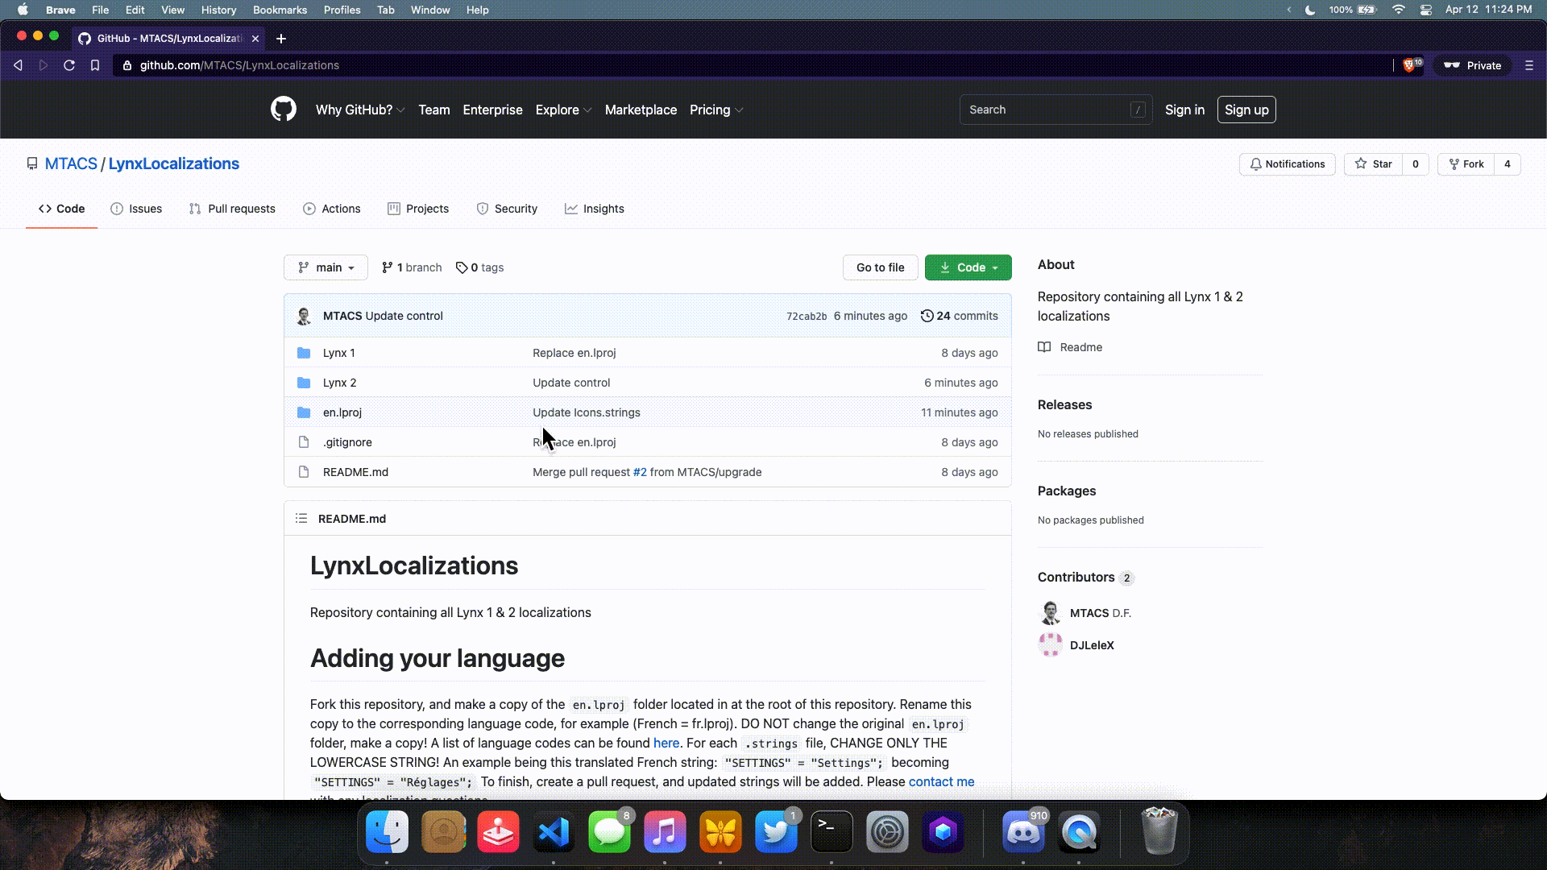1547x870 pixels.
Task: Click the .gitignore file icon
Action: point(304,442)
